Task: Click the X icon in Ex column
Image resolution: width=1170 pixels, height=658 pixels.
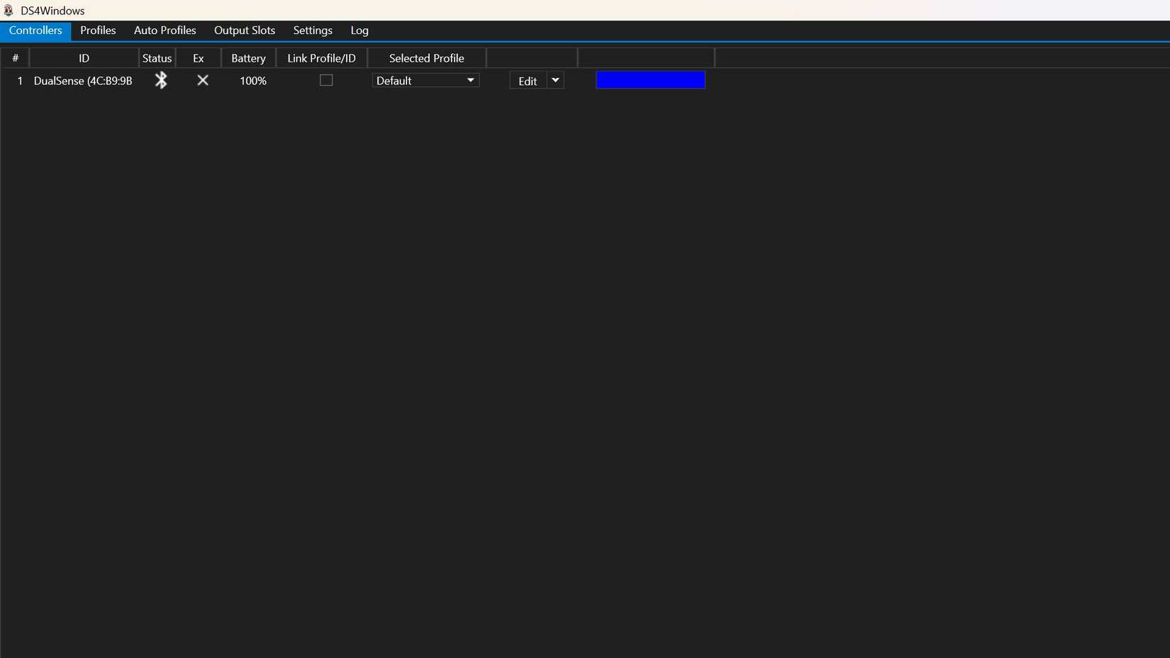Action: [203, 80]
